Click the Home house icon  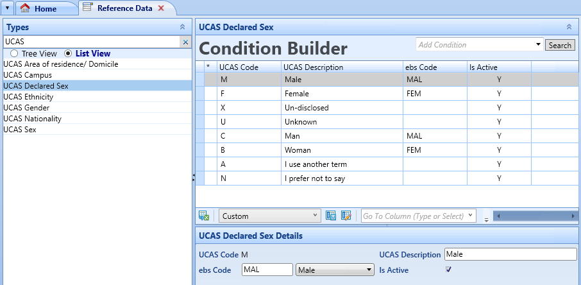pos(25,8)
